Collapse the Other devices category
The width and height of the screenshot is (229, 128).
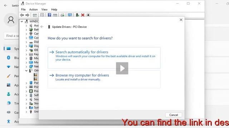[26, 71]
